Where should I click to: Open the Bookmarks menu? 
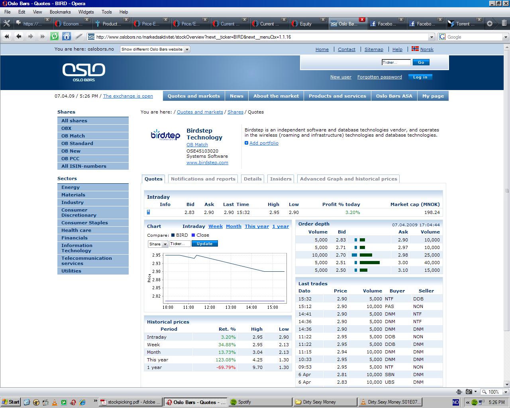60,12
